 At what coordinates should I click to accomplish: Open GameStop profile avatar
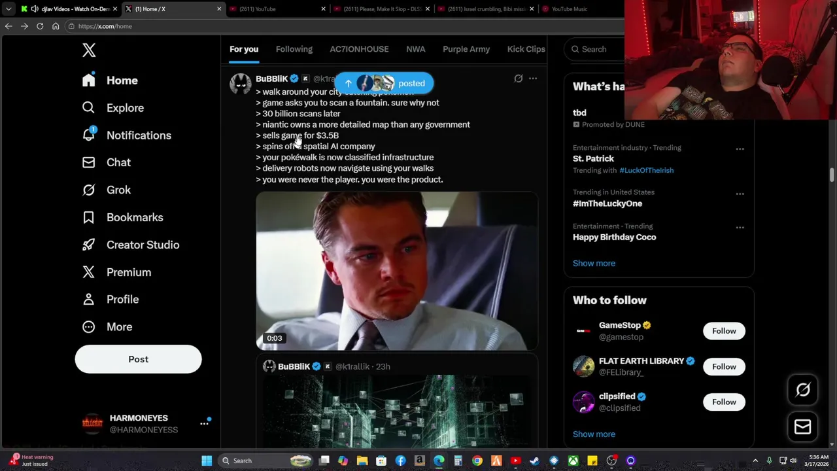click(x=583, y=331)
